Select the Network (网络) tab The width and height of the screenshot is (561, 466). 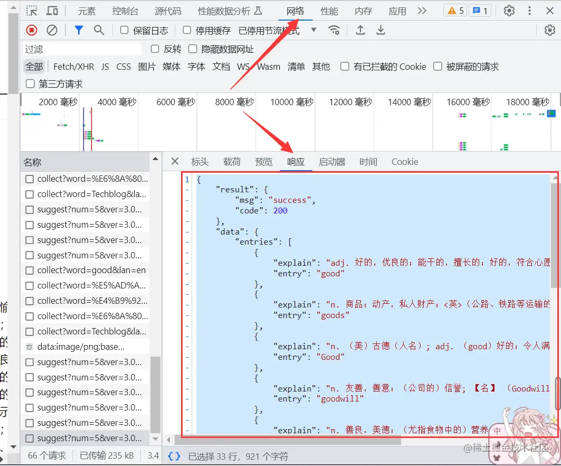click(295, 11)
